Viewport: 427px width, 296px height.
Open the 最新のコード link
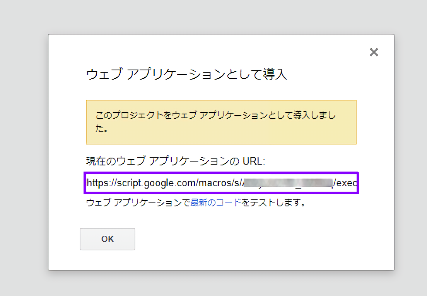click(x=216, y=202)
